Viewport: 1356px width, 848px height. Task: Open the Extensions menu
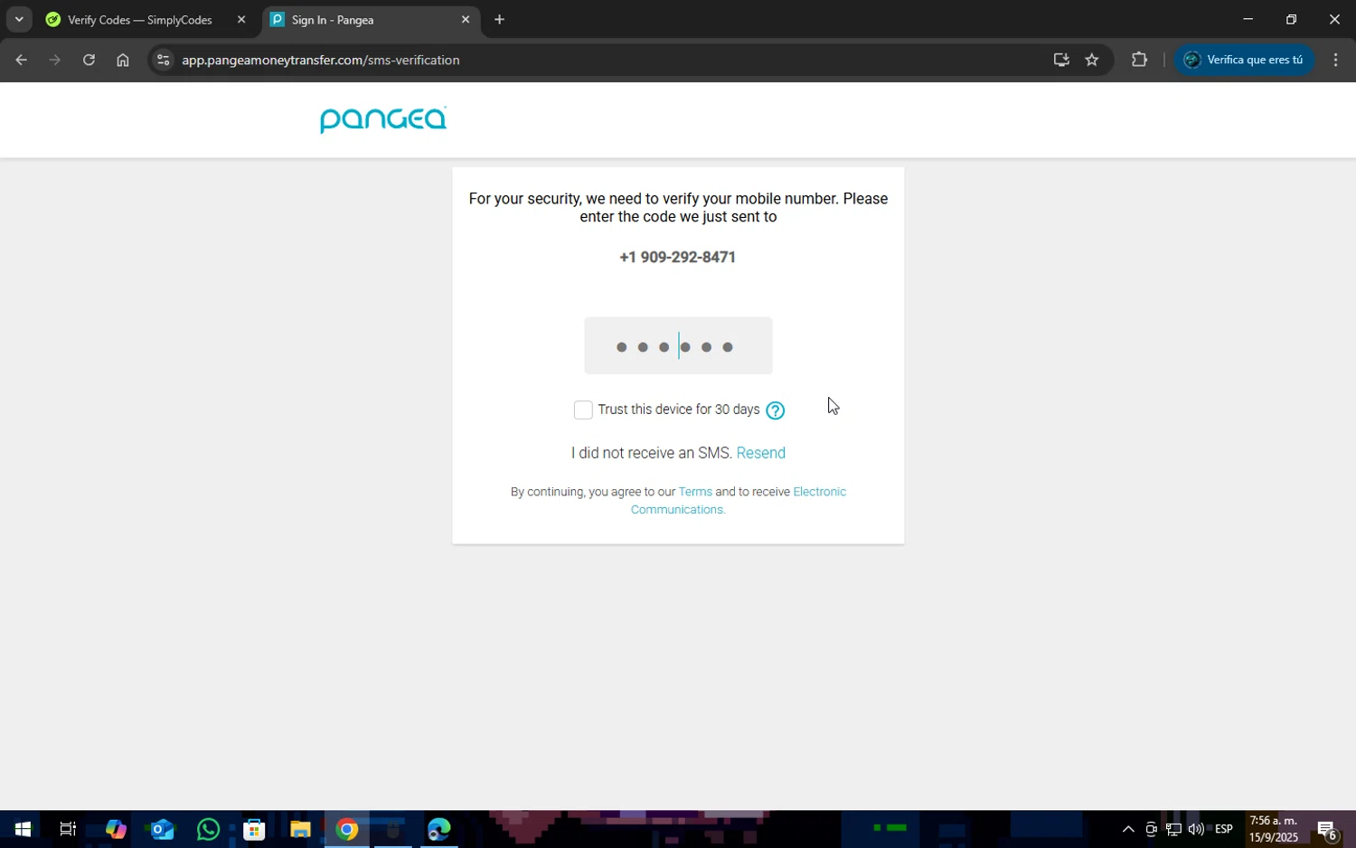pos(1139,60)
